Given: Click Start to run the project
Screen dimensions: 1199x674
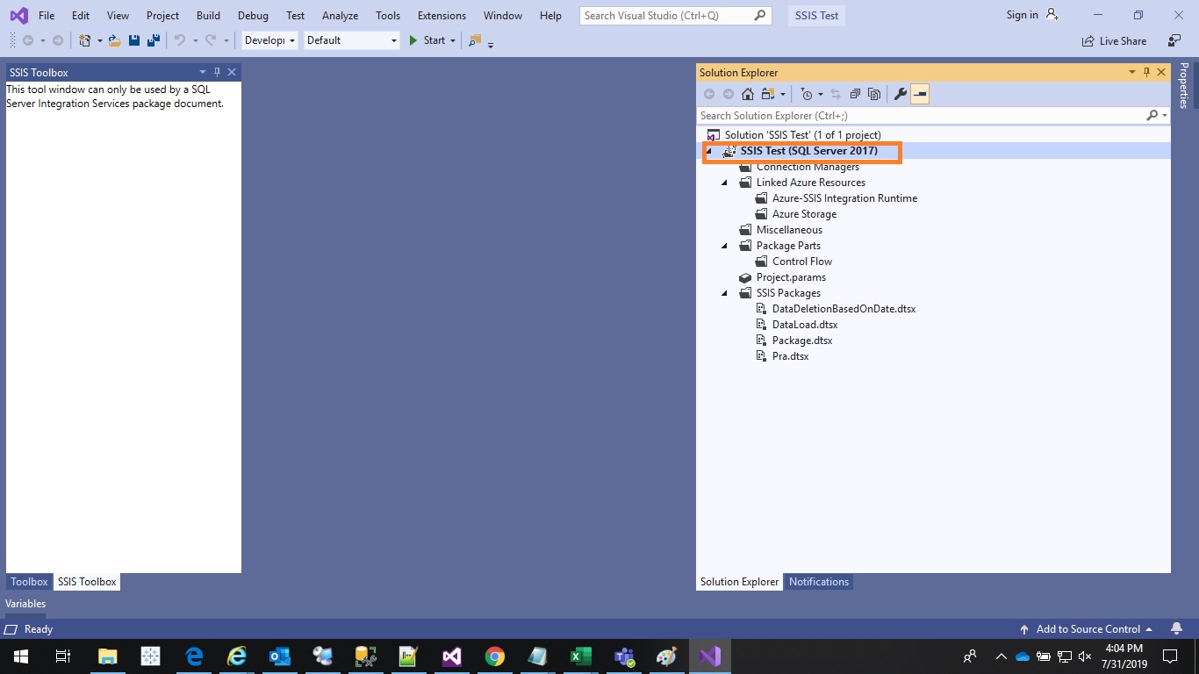Looking at the screenshot, I should pyautogui.click(x=430, y=40).
